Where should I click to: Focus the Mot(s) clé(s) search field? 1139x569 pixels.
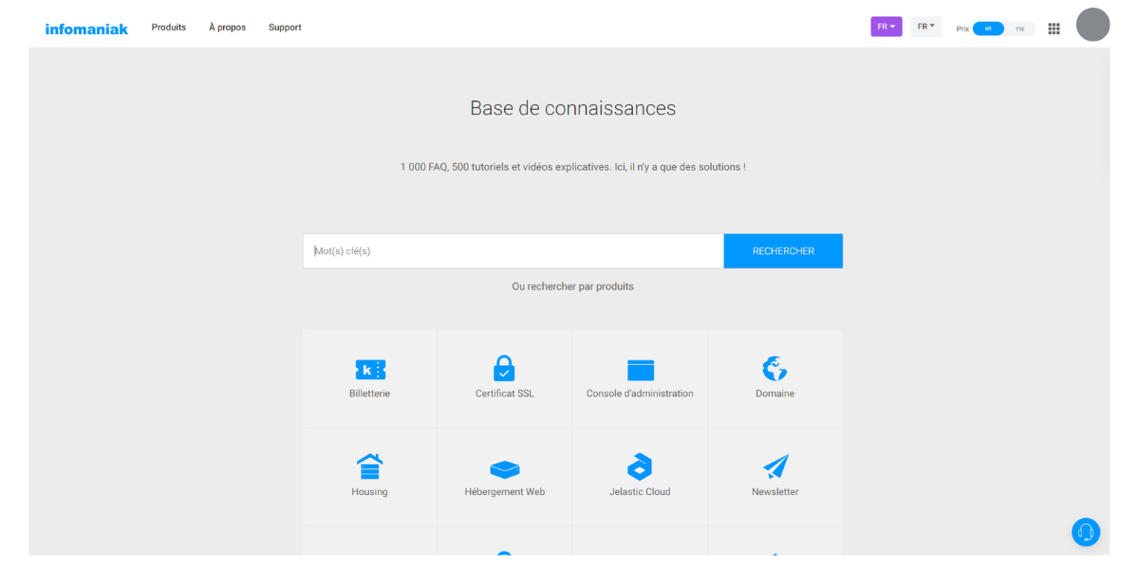coord(513,251)
